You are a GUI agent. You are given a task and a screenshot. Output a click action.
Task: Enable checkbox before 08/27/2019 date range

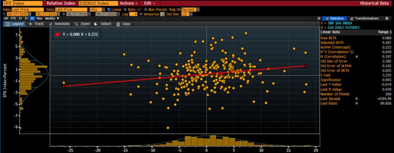[x=64, y=14]
